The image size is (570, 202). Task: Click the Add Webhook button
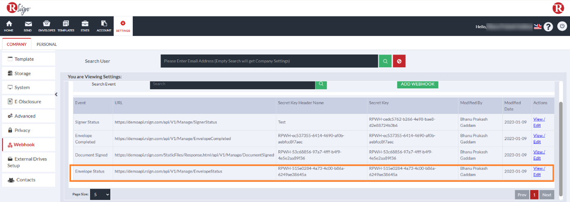[417, 84]
